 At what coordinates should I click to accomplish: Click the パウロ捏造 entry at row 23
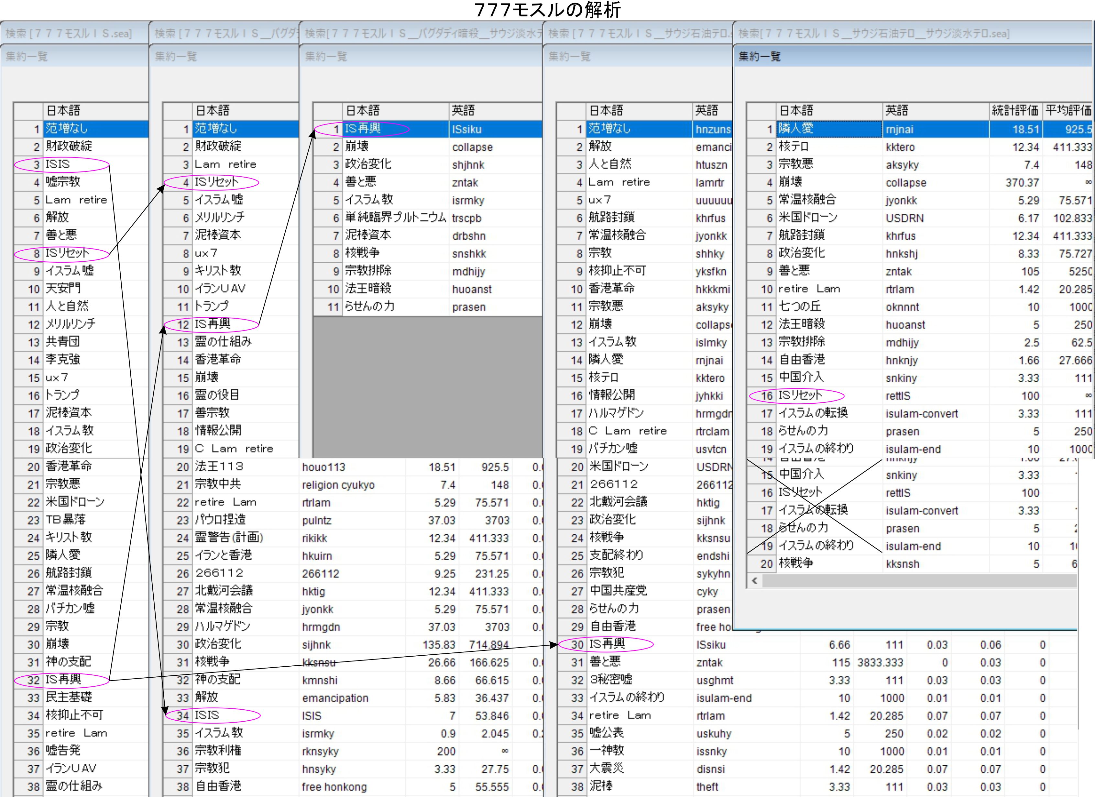(220, 520)
